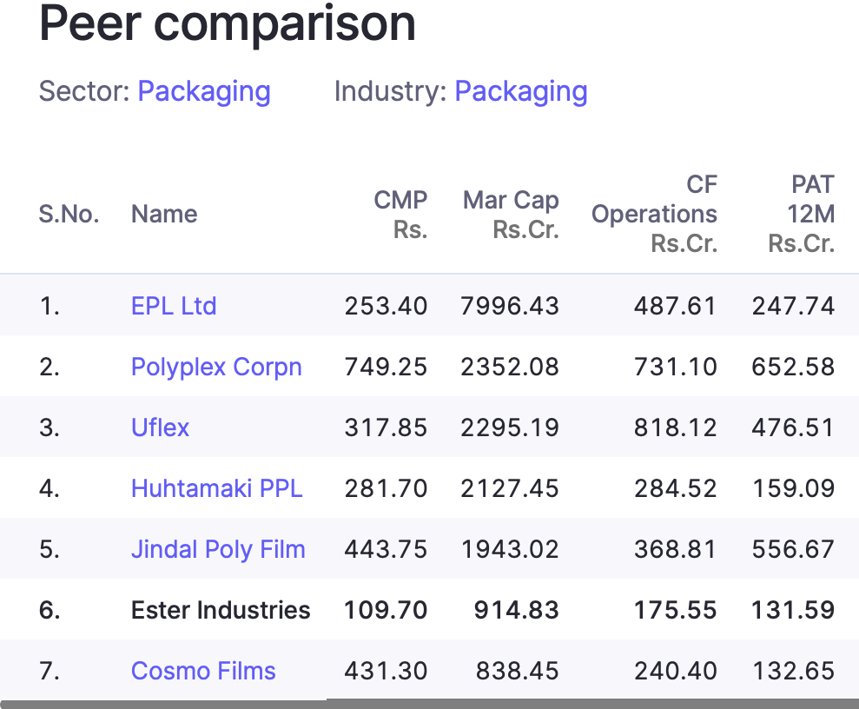Open the Packaging industry link
Viewport: 859px width, 709px height.
tap(521, 91)
